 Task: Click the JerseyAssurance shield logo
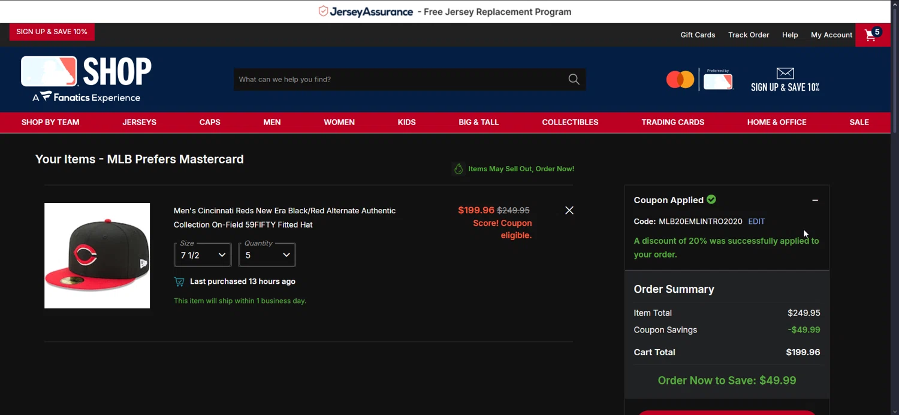[x=323, y=11]
